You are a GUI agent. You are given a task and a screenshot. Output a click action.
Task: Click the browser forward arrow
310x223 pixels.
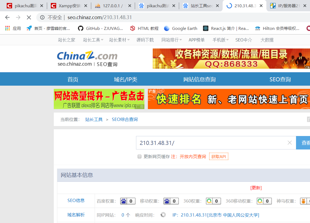pos(18,18)
